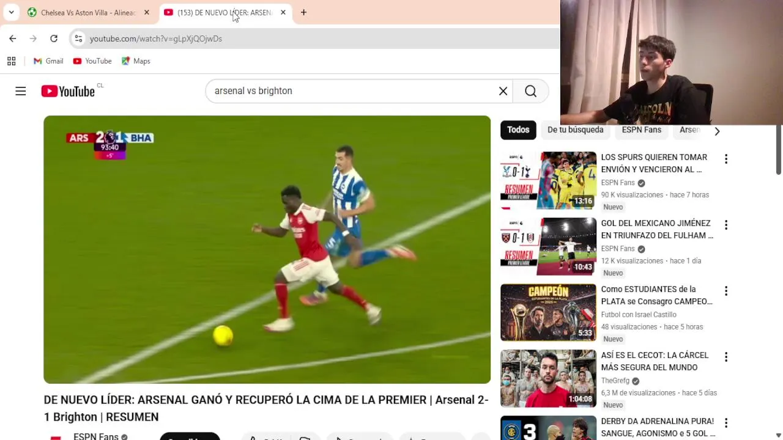Select the ESPN Fans filter chip
Viewport: 783px width, 440px height.
tap(641, 130)
